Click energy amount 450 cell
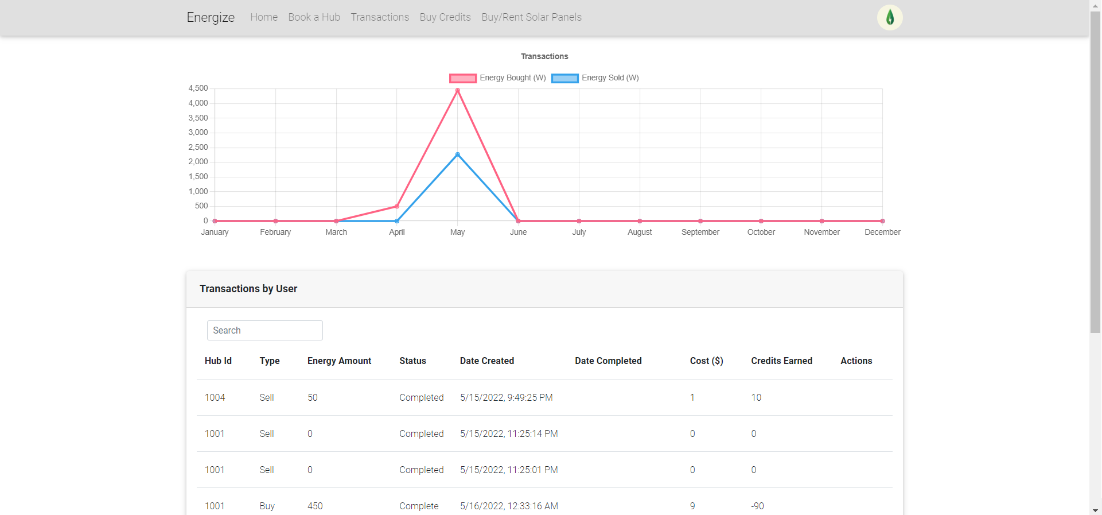The image size is (1102, 515). [x=315, y=506]
